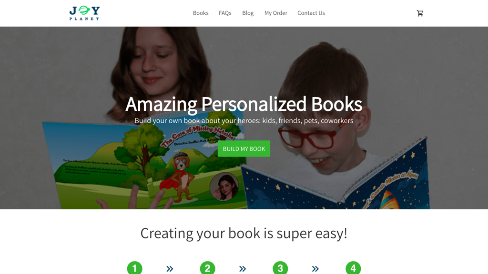This screenshot has height=274, width=488.
Task: Open the Books menu item
Action: (x=201, y=13)
